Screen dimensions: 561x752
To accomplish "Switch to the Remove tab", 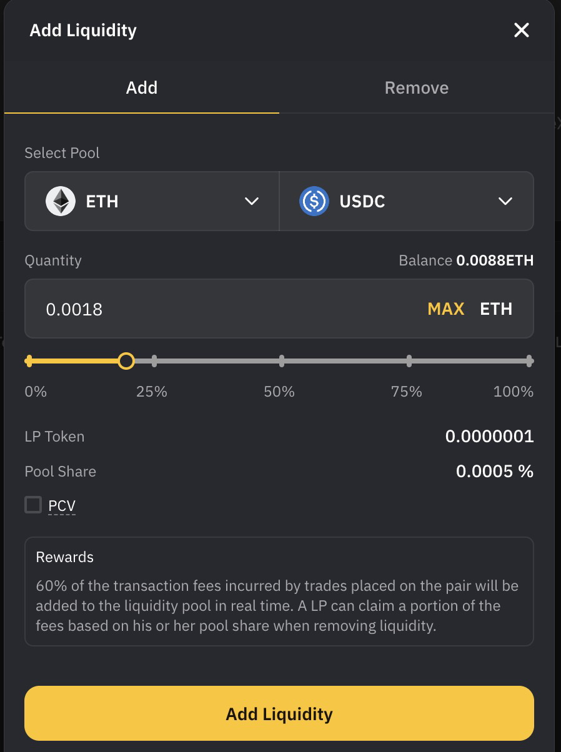I will (x=417, y=87).
